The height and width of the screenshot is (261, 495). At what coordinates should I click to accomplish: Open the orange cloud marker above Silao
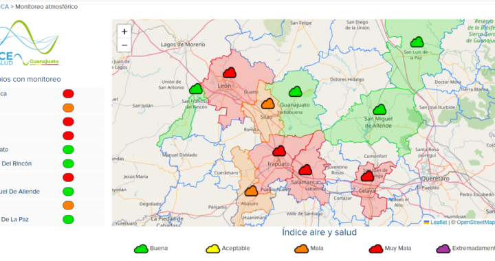click(x=267, y=104)
